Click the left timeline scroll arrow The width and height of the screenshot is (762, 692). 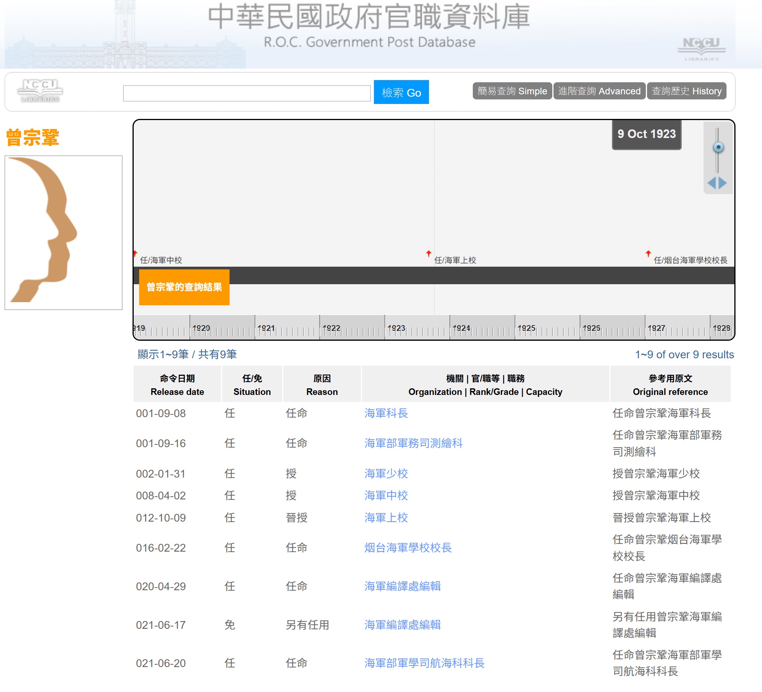(712, 183)
